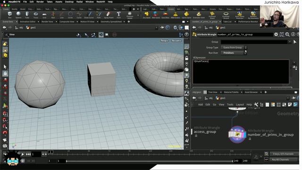Open the network editor path dropdown arrow
The image size is (302, 170).
click(288, 98)
